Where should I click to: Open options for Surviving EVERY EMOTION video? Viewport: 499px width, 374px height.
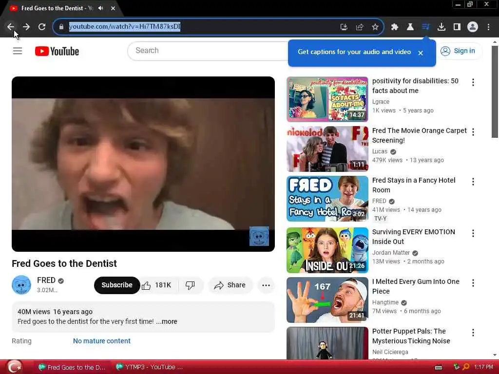point(473,233)
